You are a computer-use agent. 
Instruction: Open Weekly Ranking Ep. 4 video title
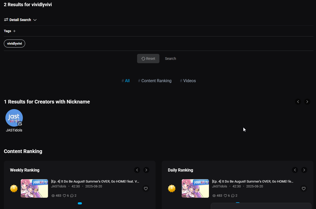(x=95, y=181)
